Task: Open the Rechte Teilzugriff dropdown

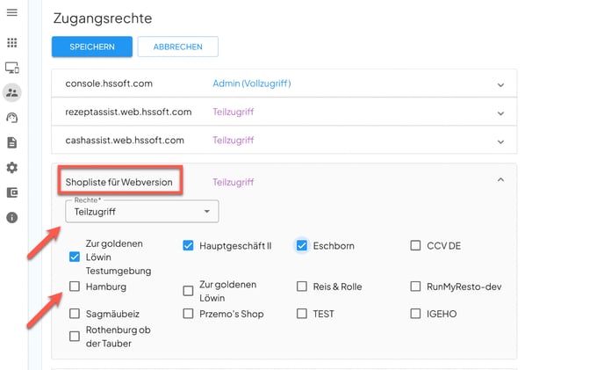Action: point(141,212)
